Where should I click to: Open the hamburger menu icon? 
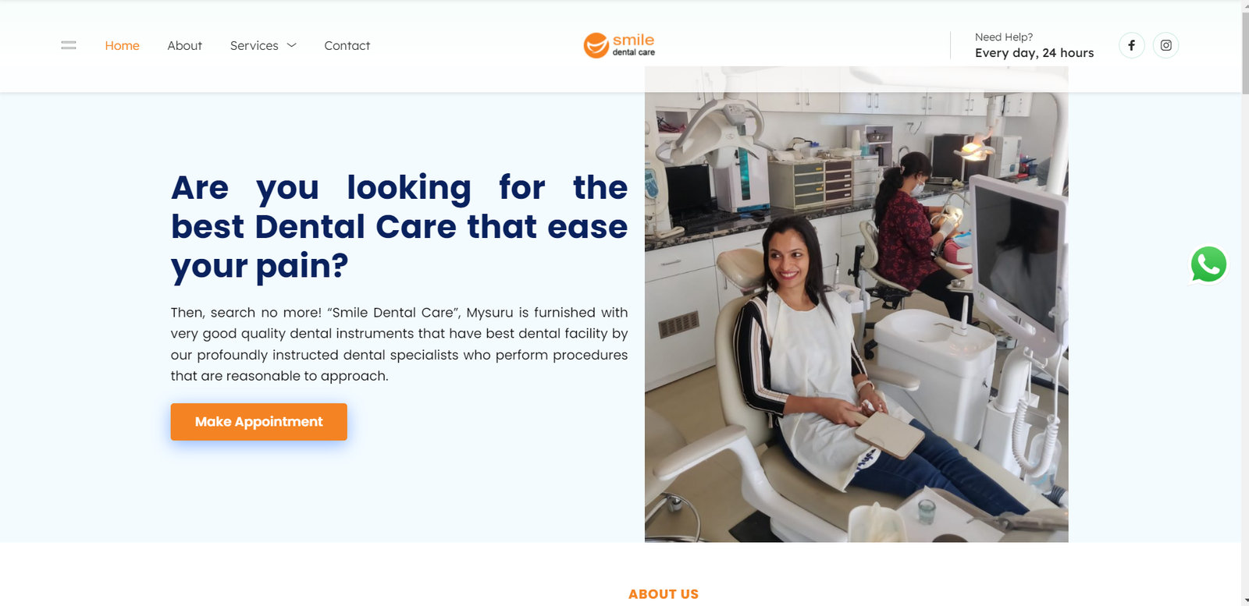(69, 45)
